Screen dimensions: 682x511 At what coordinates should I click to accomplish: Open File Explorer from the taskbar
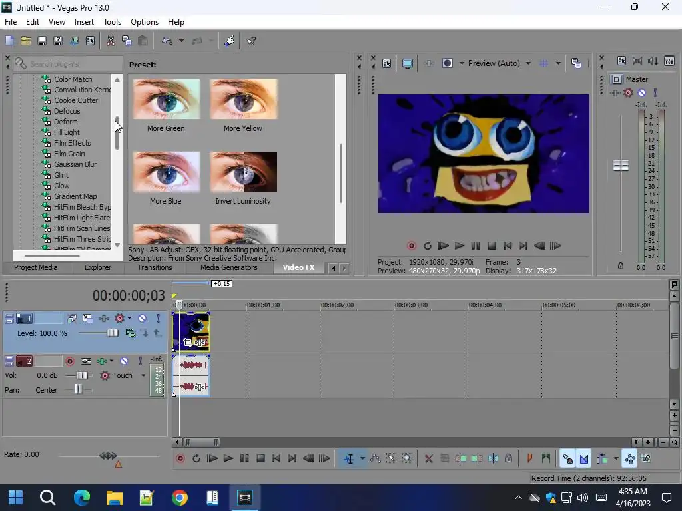114,498
